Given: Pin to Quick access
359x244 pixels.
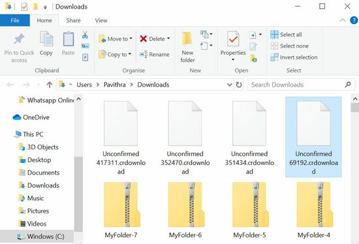Looking at the screenshot, I should pos(19,48).
